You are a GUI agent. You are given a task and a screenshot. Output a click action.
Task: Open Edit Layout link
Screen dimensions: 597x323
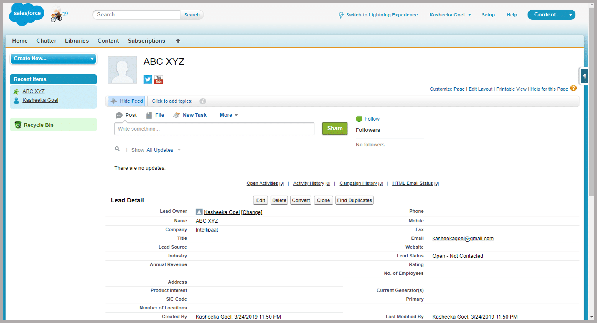click(480, 89)
